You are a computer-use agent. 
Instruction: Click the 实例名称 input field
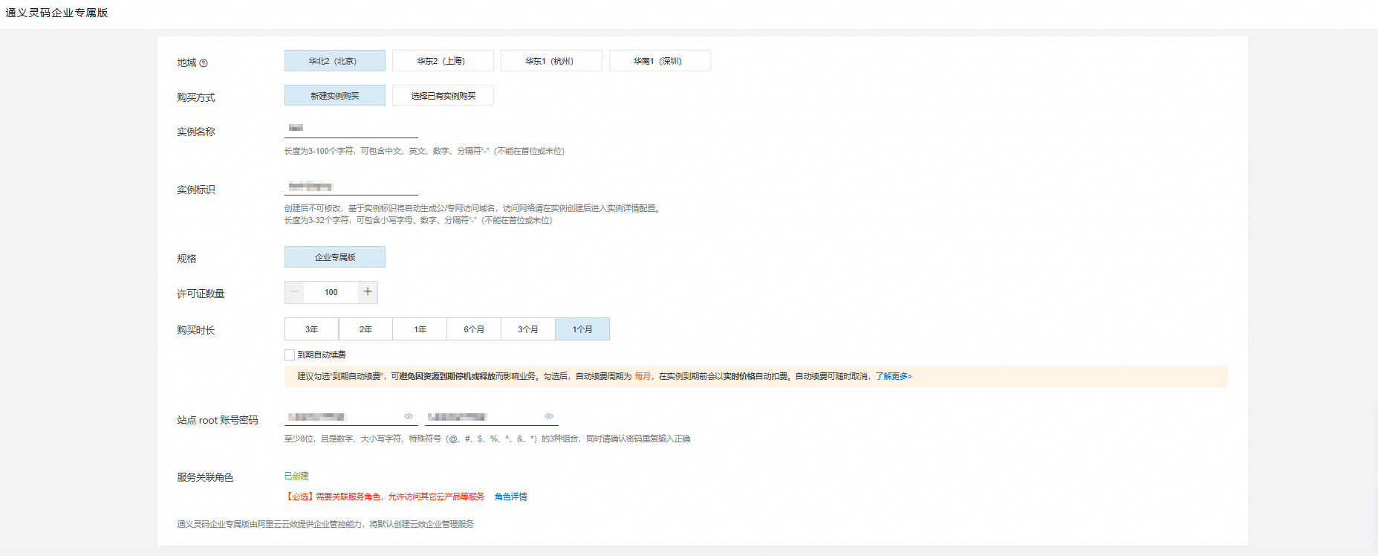click(x=351, y=129)
